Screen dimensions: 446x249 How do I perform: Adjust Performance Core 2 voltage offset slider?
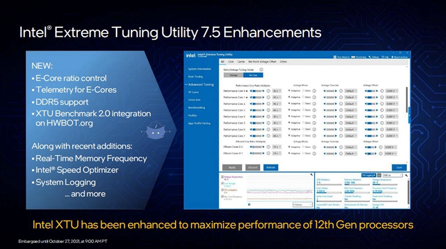(x=372, y=104)
